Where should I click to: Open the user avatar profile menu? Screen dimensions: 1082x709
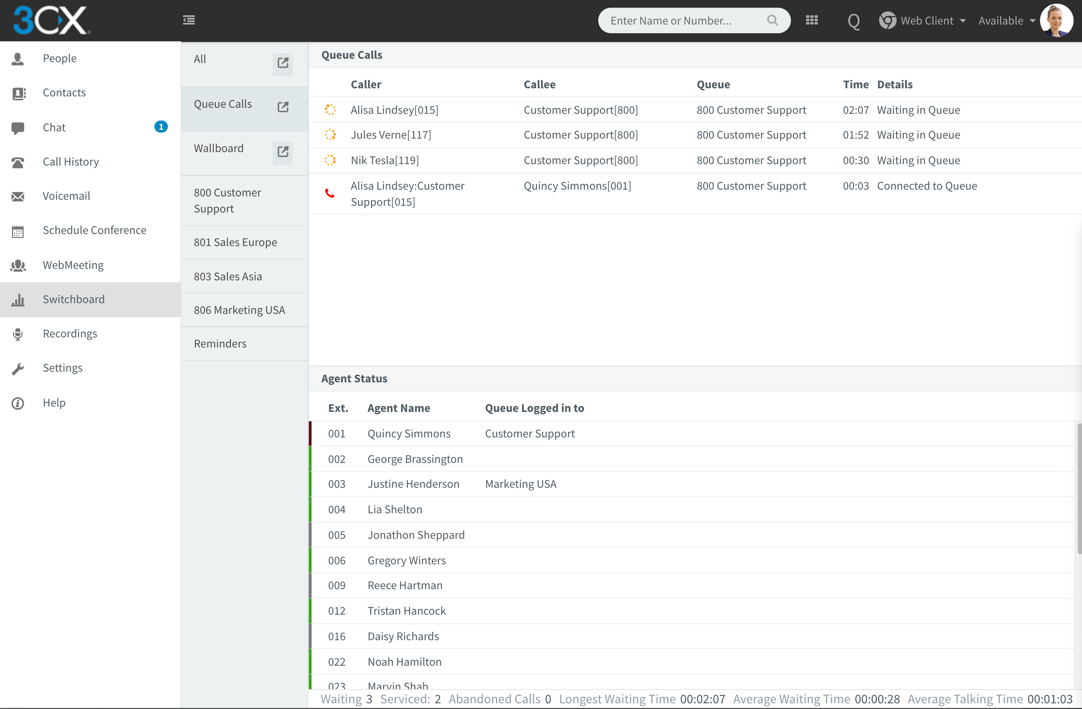(x=1056, y=20)
